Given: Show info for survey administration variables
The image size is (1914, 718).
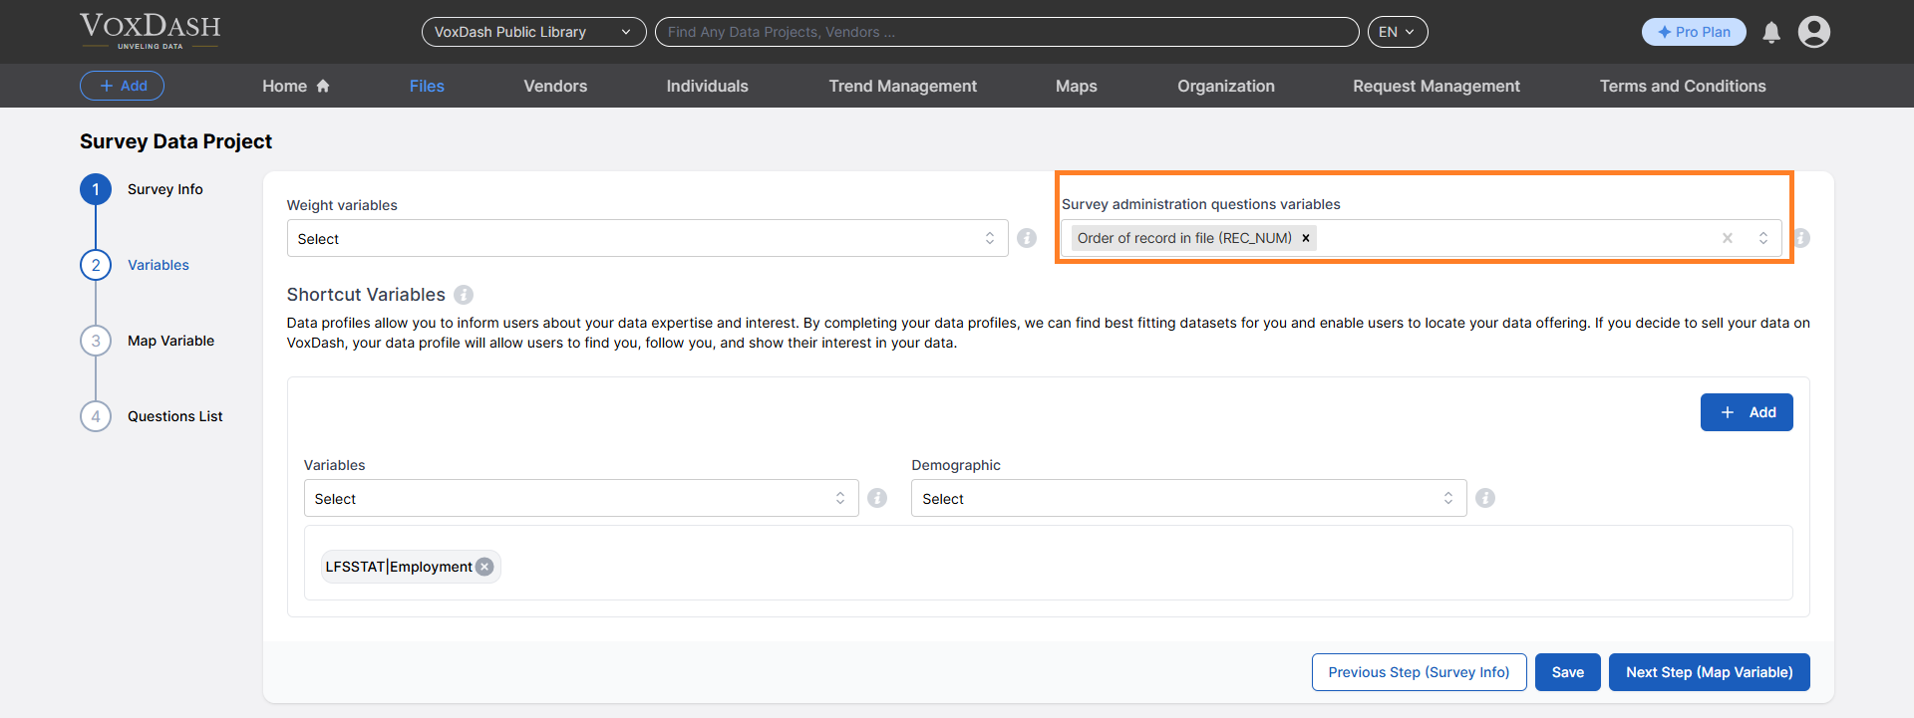Looking at the screenshot, I should 1801,238.
